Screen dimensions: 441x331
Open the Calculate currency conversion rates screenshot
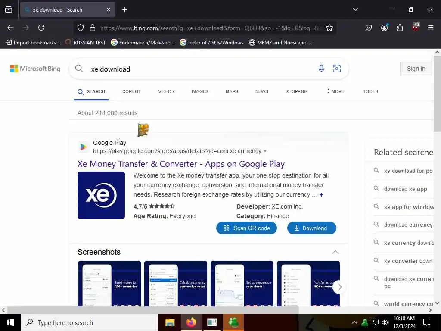[x=176, y=284]
